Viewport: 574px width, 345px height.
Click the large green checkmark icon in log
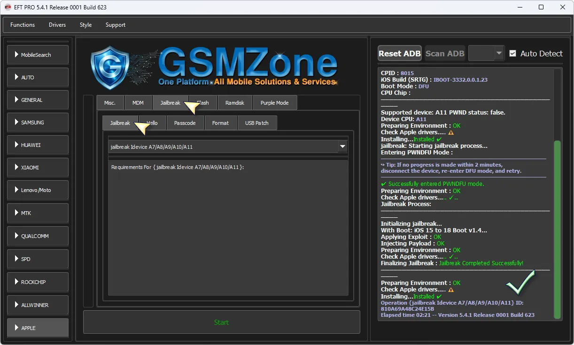(520, 282)
